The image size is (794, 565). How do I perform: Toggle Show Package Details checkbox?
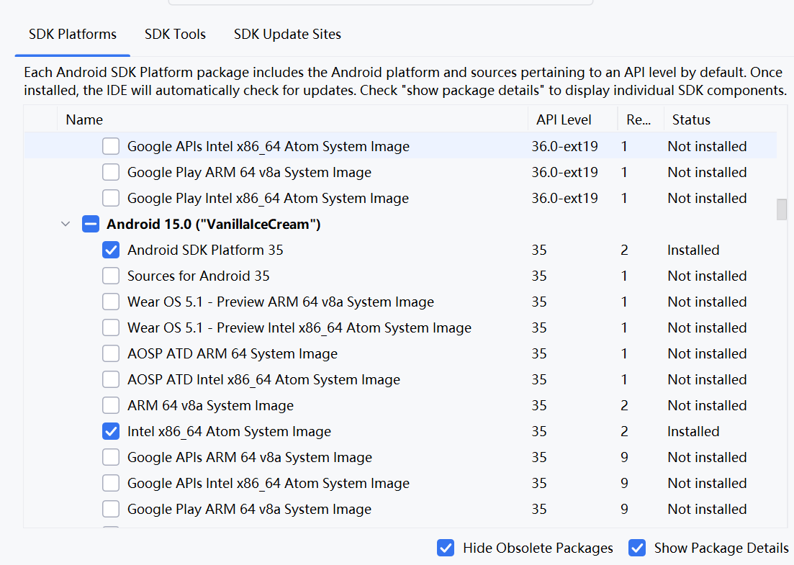click(637, 548)
